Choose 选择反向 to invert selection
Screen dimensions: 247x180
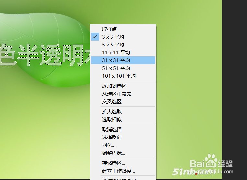[x=123, y=137]
